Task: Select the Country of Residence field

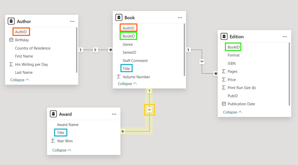Action: (x=33, y=48)
